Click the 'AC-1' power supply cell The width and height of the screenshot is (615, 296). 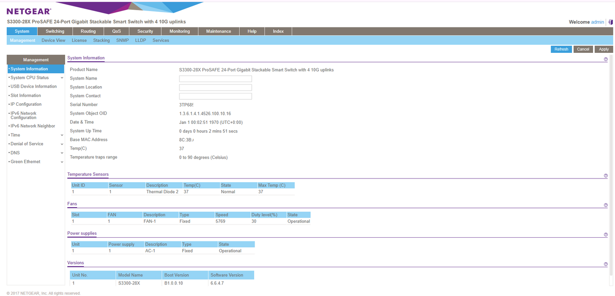pyautogui.click(x=150, y=251)
